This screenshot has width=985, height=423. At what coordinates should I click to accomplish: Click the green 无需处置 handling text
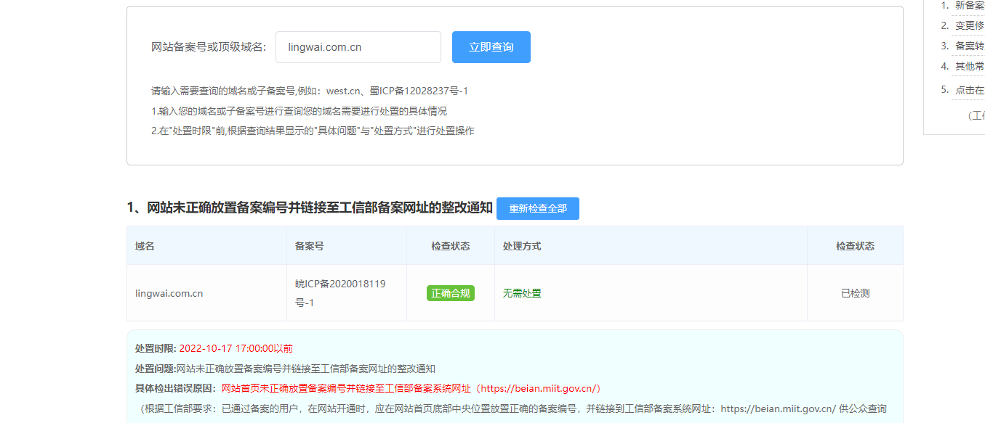pyautogui.click(x=522, y=293)
